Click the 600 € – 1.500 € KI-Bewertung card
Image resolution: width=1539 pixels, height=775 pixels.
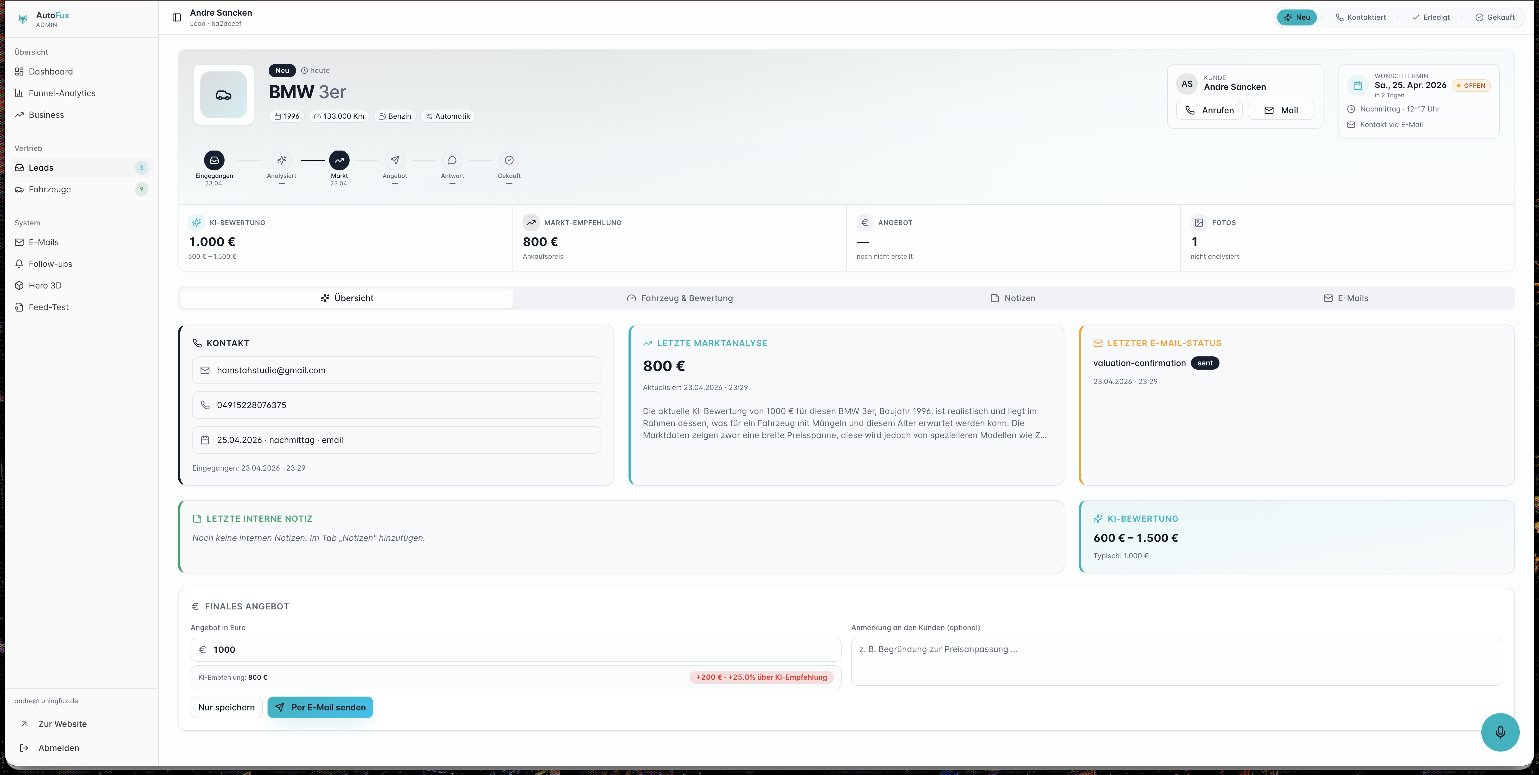[x=1297, y=537]
